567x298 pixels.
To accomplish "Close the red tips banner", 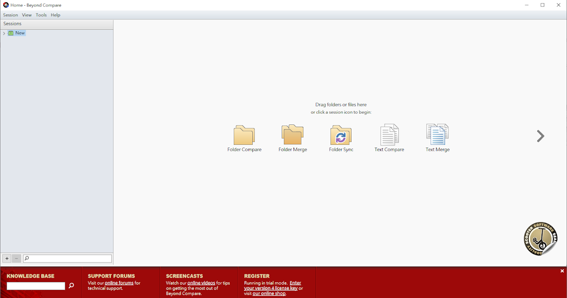I will 562,271.
